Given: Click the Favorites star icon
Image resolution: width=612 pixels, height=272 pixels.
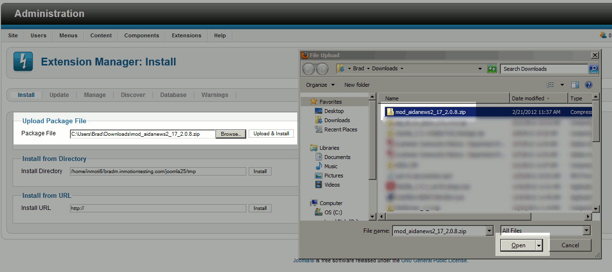Looking at the screenshot, I should pos(314,102).
